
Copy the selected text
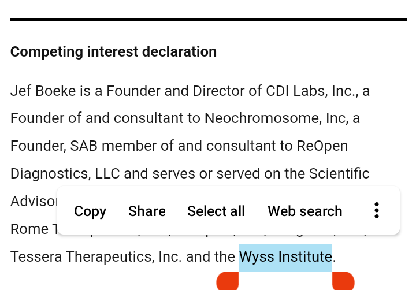click(x=90, y=211)
